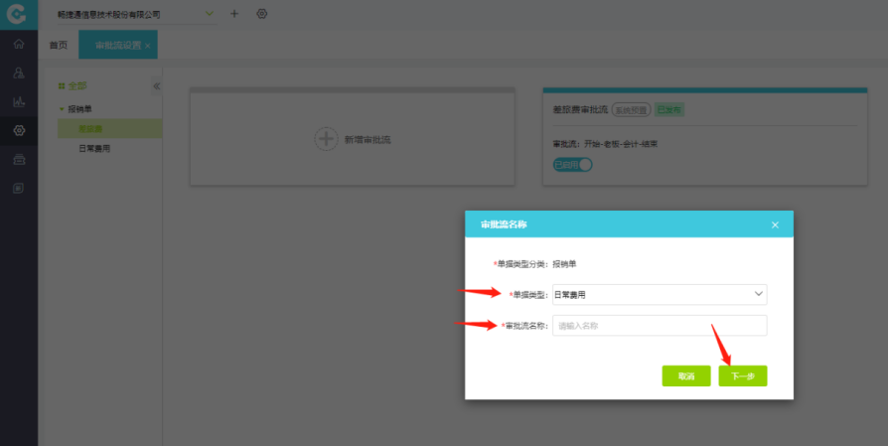Open the 单据类型 dropdown showing 日常费用
The height and width of the screenshot is (447, 889).
[660, 294]
